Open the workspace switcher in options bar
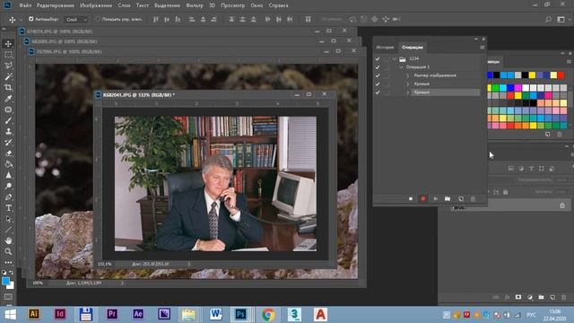Viewport: 574px width, 323px height. tap(561, 19)
